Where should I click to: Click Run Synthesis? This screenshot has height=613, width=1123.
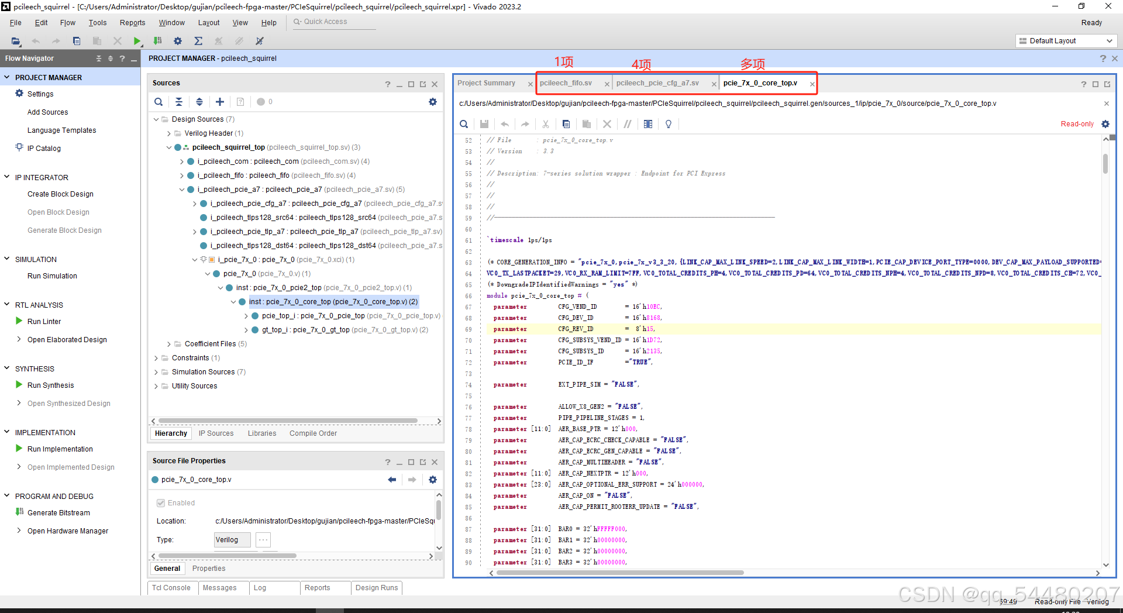tap(51, 385)
